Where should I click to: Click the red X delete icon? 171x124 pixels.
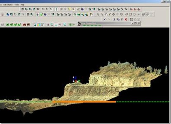(126, 19)
